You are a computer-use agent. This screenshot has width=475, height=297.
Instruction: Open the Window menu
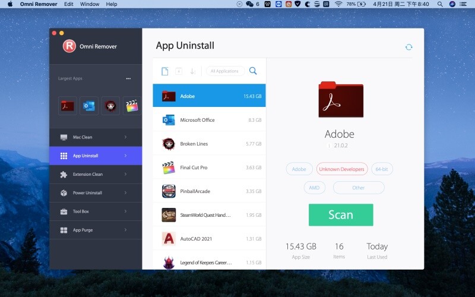(90, 4)
